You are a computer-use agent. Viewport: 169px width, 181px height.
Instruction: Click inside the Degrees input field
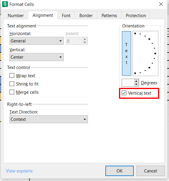[128, 83]
